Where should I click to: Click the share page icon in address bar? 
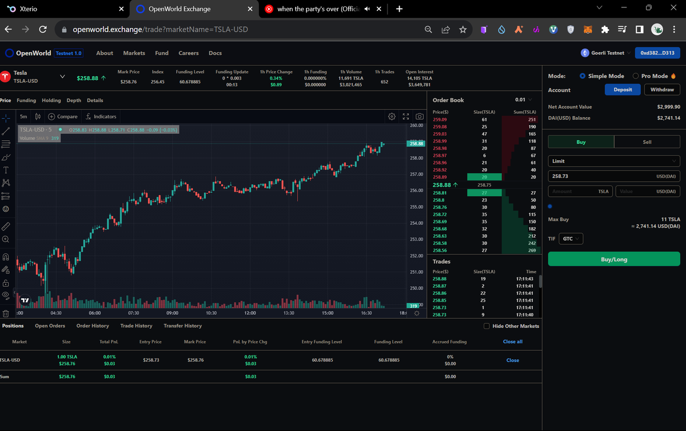pos(446,29)
